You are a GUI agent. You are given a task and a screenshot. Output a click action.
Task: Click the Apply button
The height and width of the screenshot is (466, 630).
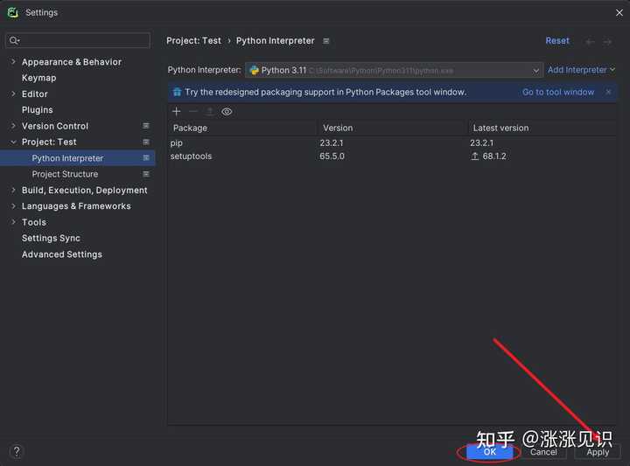[598, 452]
